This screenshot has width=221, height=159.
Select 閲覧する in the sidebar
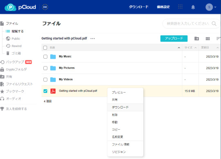pos(18,31)
